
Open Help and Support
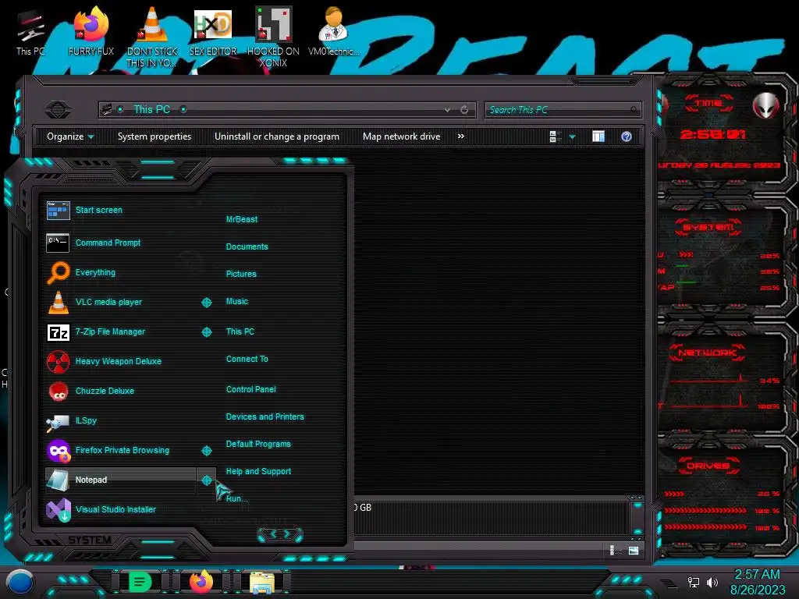(x=258, y=472)
